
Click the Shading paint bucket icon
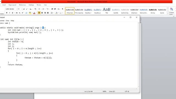[x=56, y=13]
